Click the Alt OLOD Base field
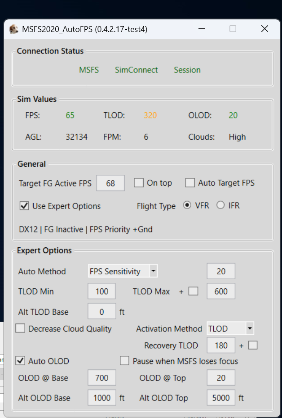The image size is (282, 418). [x=102, y=398]
